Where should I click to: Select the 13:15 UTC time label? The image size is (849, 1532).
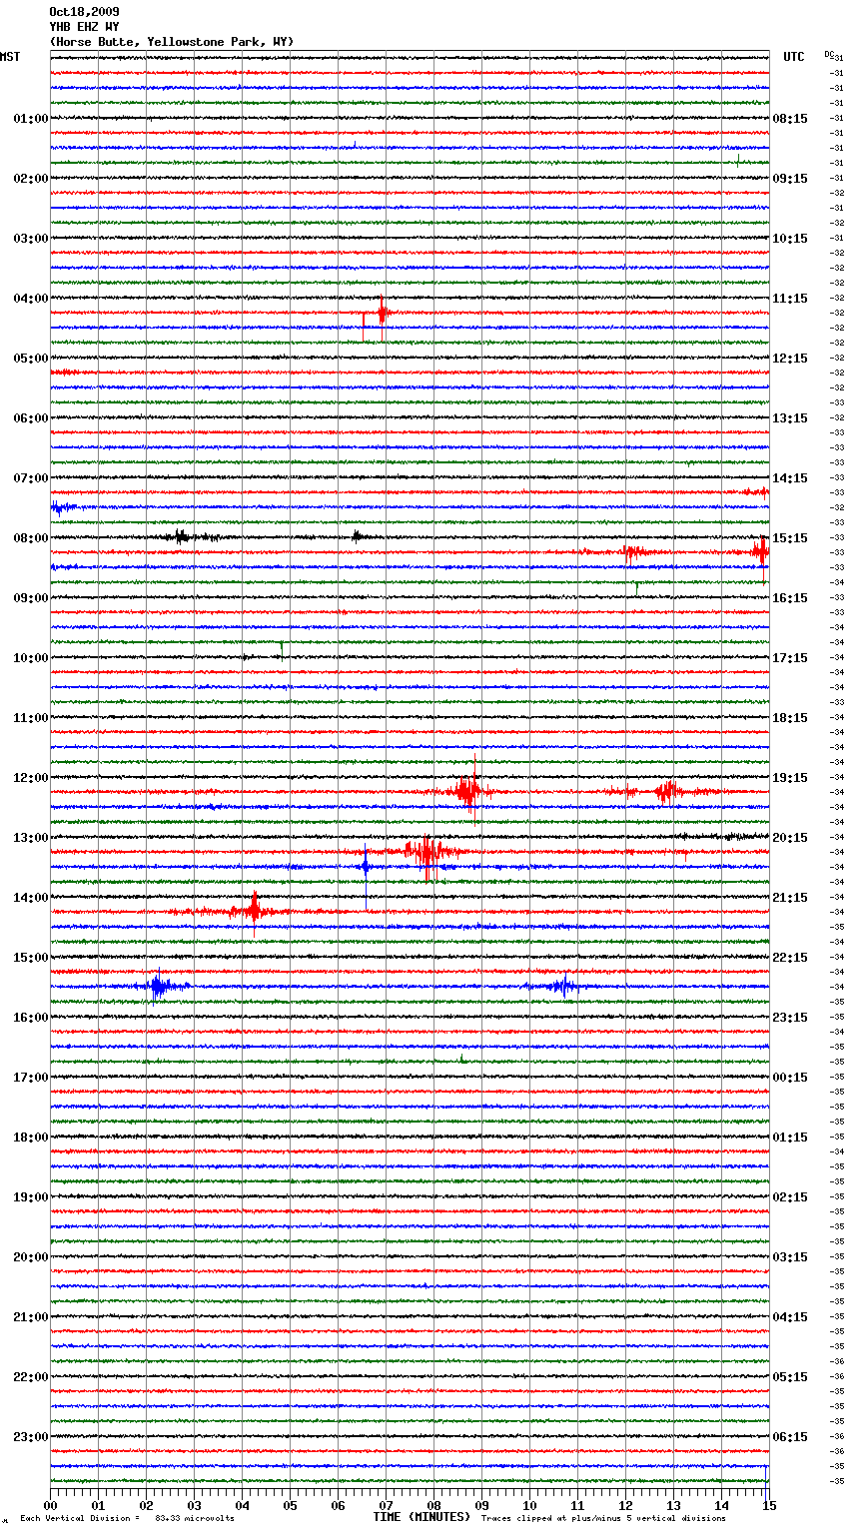point(790,418)
